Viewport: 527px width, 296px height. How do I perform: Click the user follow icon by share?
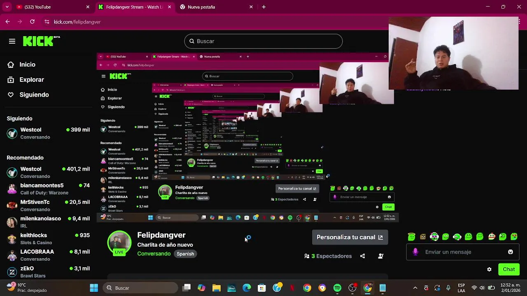tap(381, 256)
